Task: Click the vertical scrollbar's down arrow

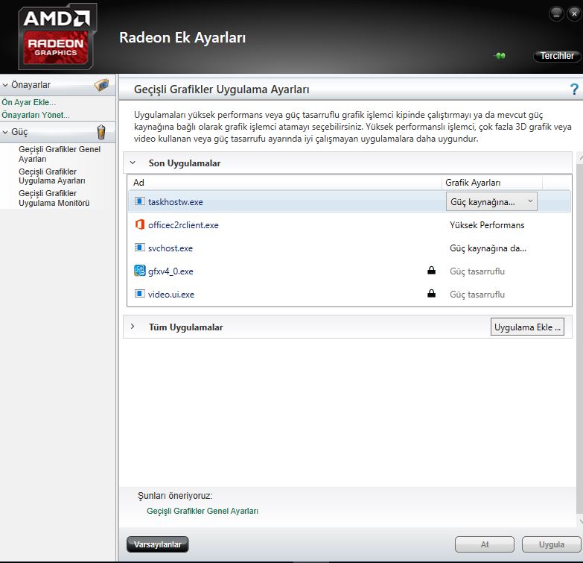Action: pyautogui.click(x=580, y=521)
